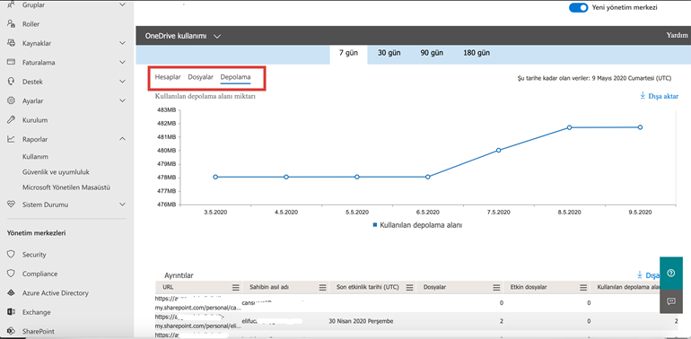
Task: Open Kullanım under Raporlar
Action: tap(35, 156)
